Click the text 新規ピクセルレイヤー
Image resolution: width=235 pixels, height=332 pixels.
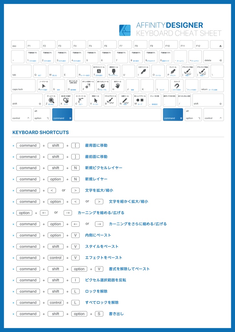[x=104, y=168]
